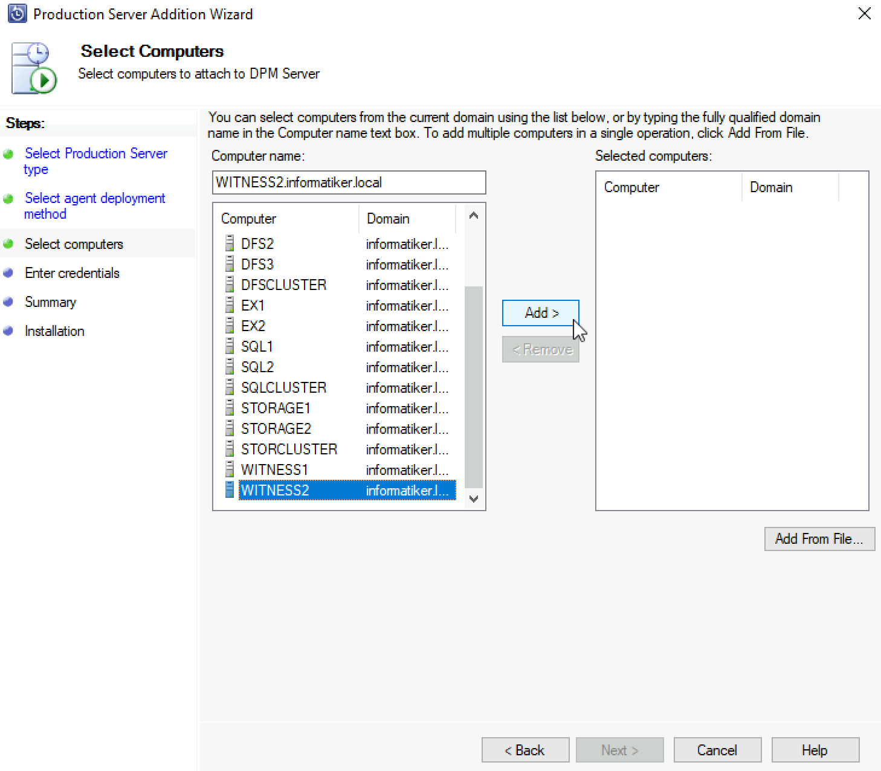Select DFS3 in computer list

pyautogui.click(x=339, y=264)
